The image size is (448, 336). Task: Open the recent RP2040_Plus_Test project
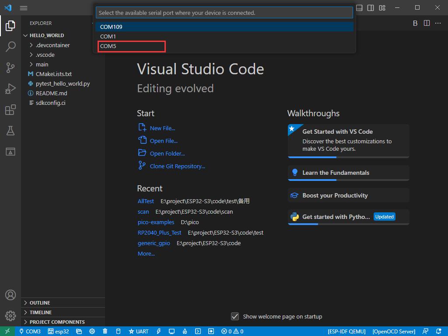(159, 232)
